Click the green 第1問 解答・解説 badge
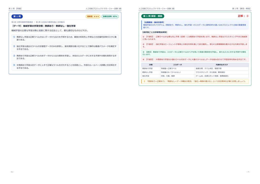Viewport: 260px width, 184px height. (153, 16)
